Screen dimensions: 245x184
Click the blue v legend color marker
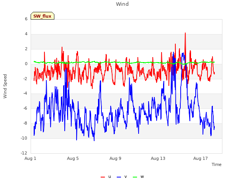[119, 177]
